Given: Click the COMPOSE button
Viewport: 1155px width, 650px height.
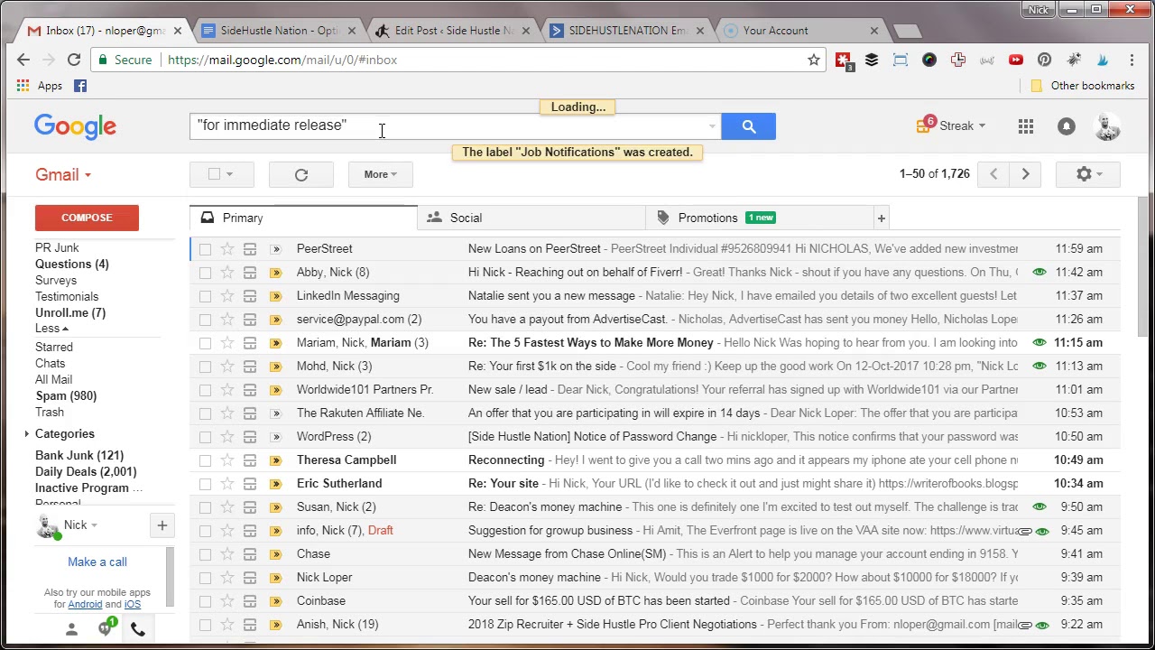Looking at the screenshot, I should click(x=87, y=218).
